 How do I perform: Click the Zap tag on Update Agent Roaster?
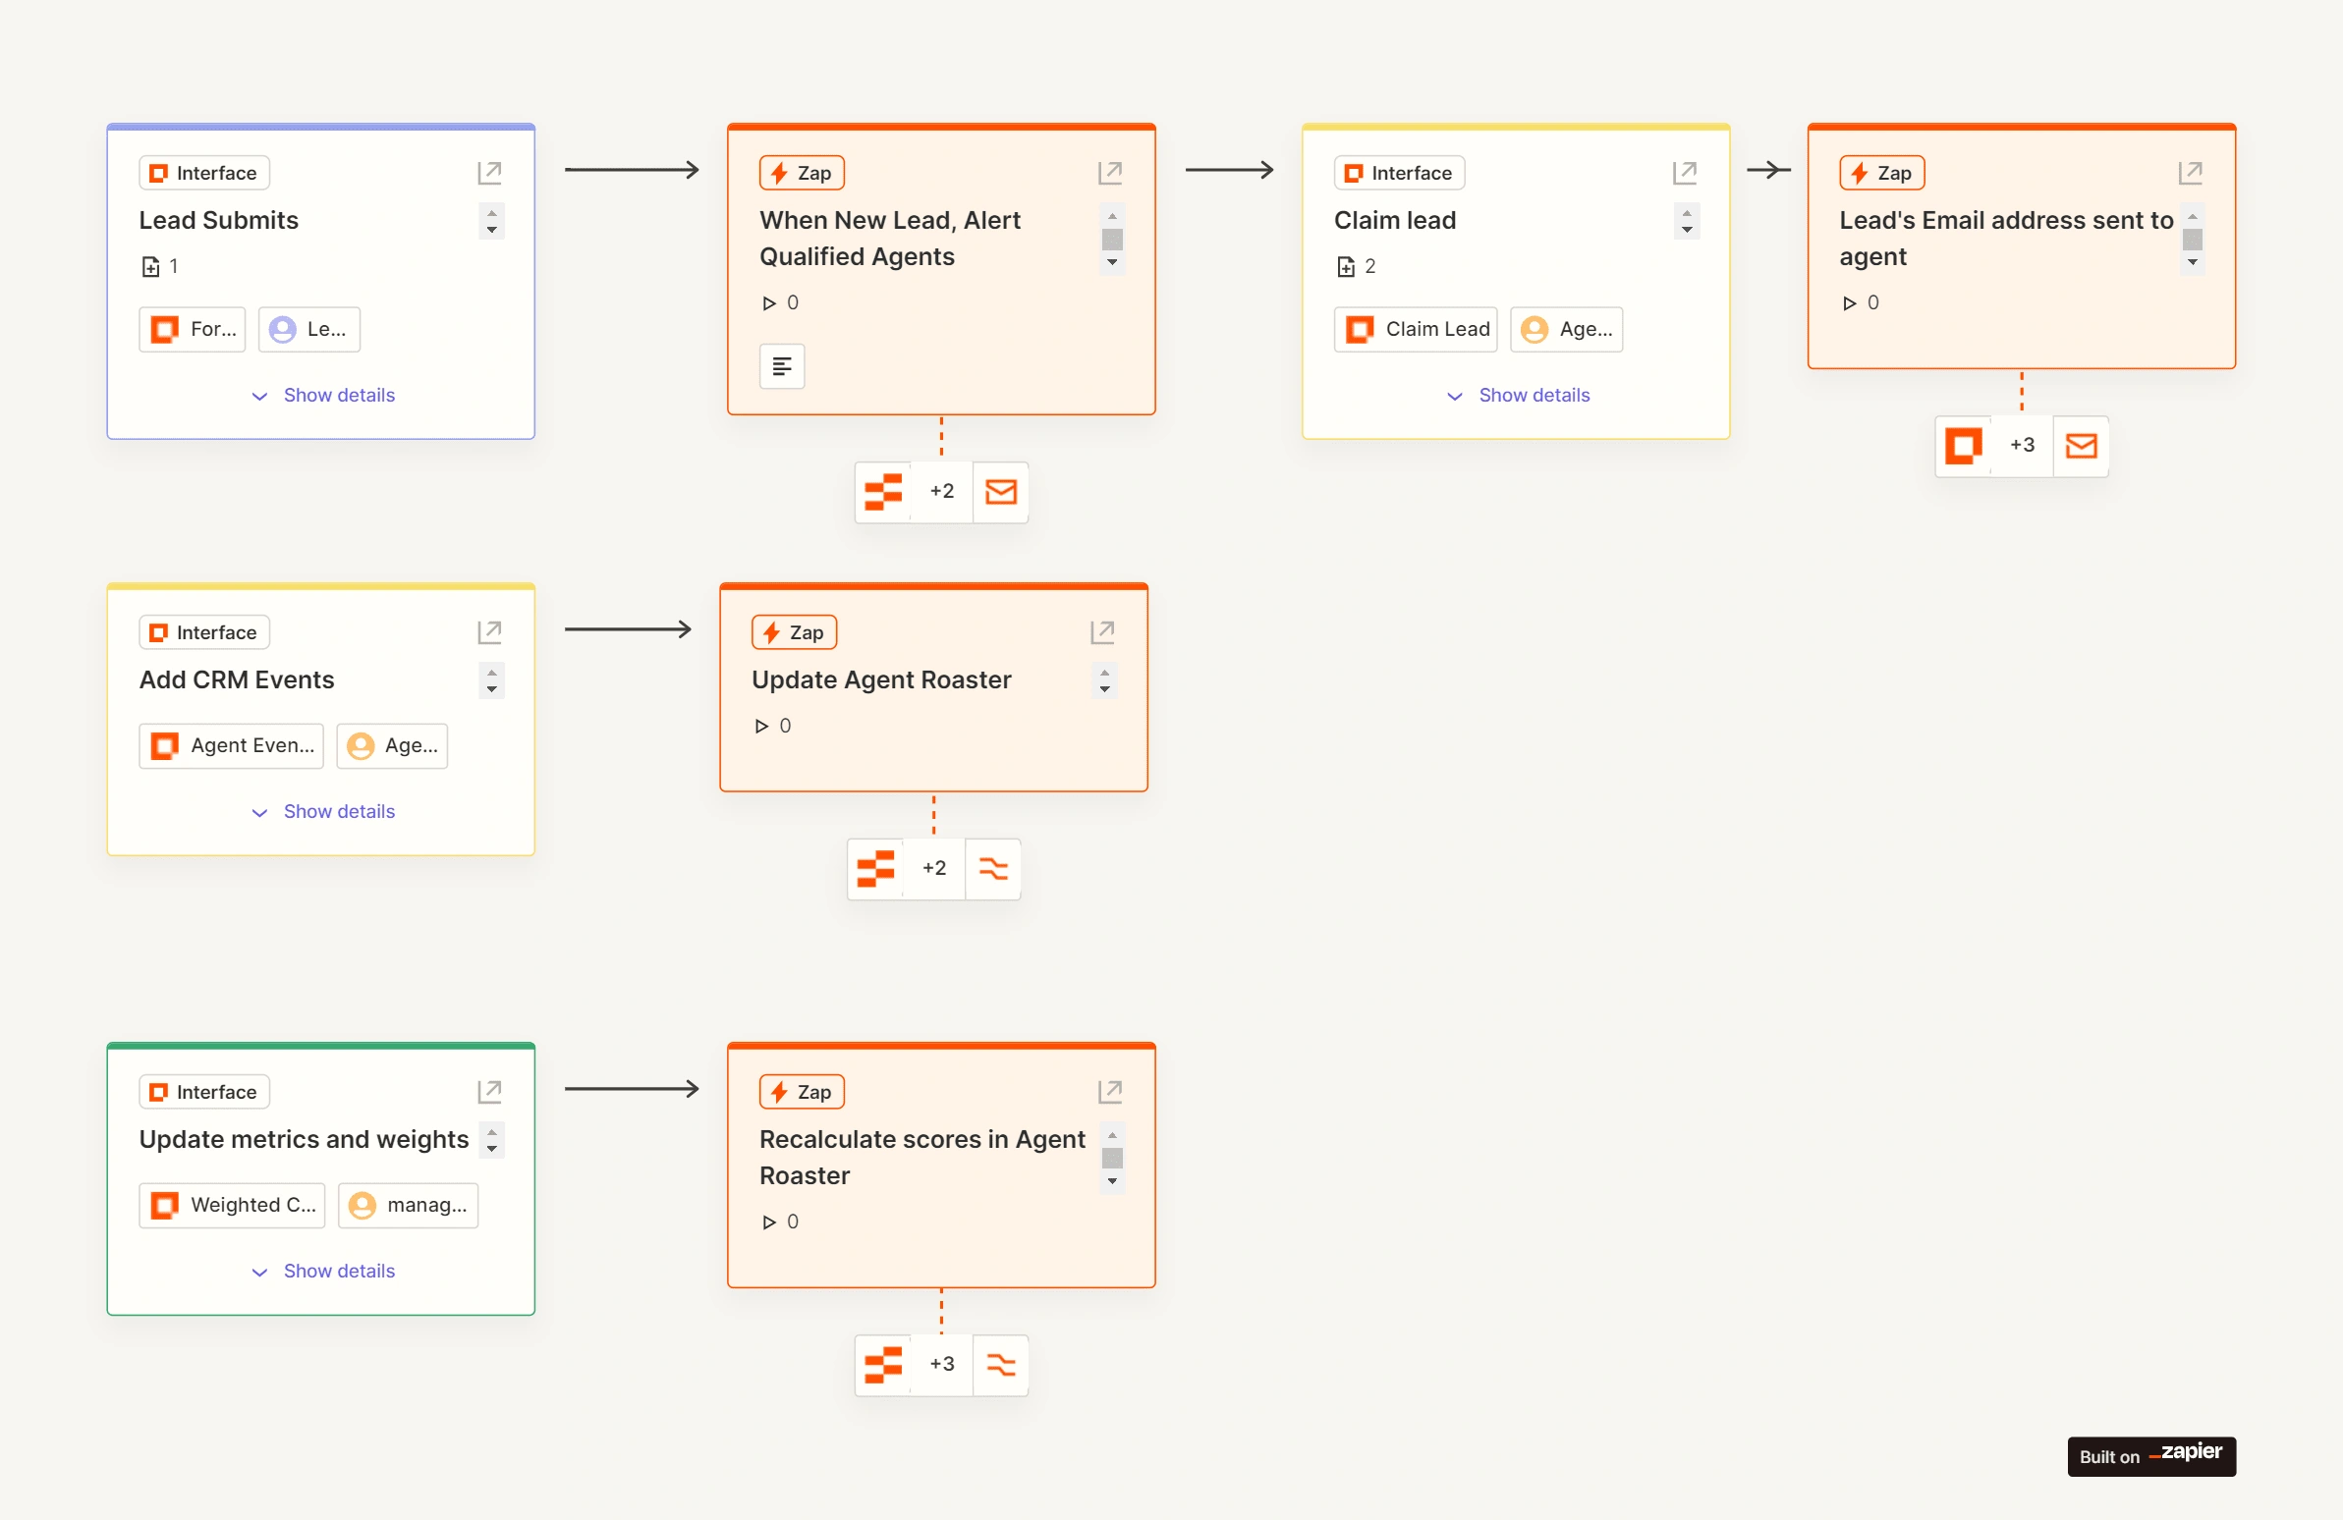794,632
